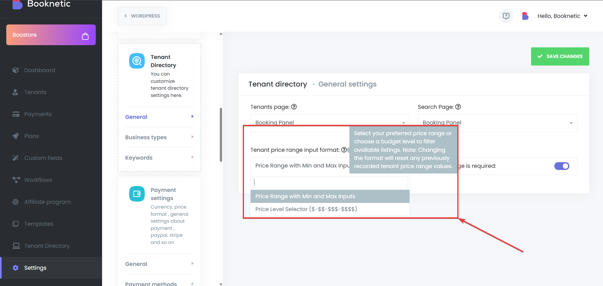Viewport: 603px width, 286px height.
Task: Open the Tenants page dropdown
Action: (330, 123)
